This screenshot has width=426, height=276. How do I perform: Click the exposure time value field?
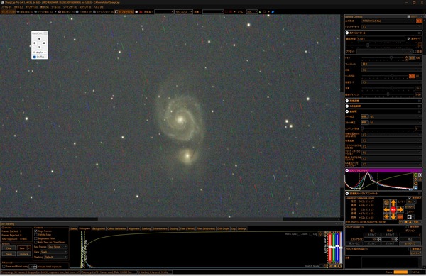(381, 39)
